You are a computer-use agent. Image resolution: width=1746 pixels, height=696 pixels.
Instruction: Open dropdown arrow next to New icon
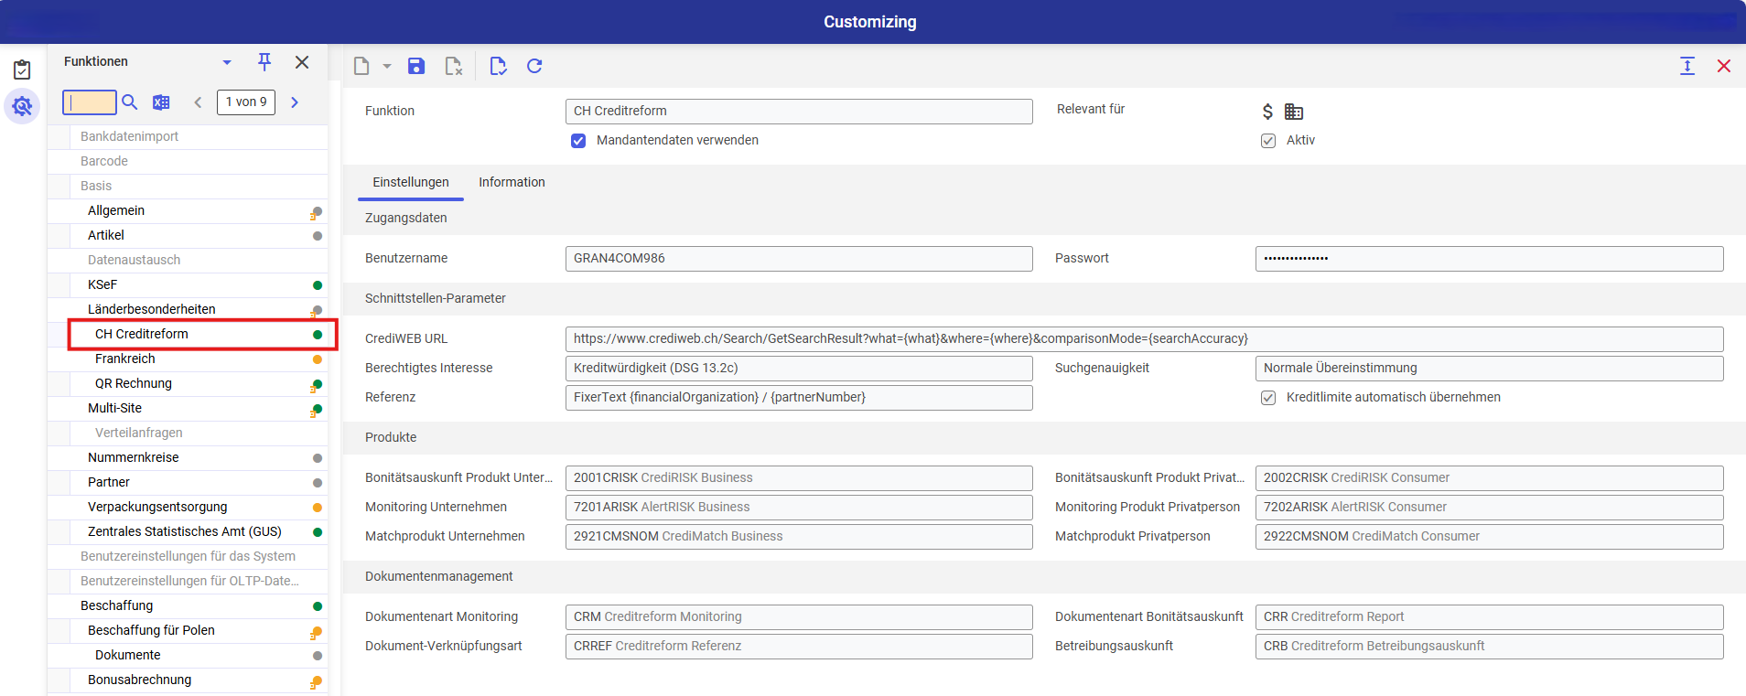[x=387, y=66]
